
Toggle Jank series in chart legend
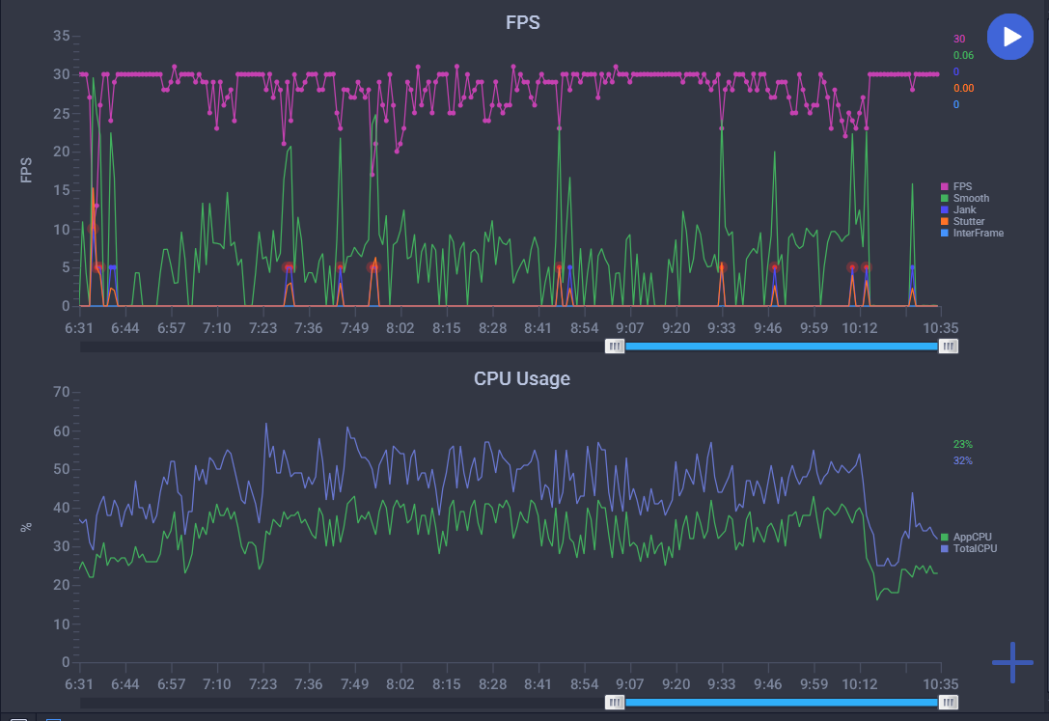[x=958, y=210]
